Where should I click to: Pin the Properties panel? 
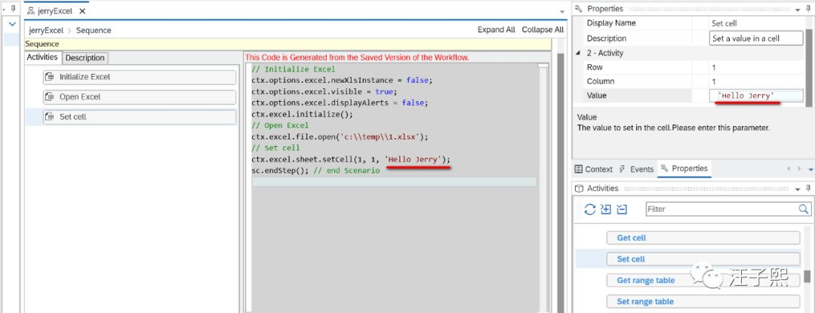[x=808, y=8]
